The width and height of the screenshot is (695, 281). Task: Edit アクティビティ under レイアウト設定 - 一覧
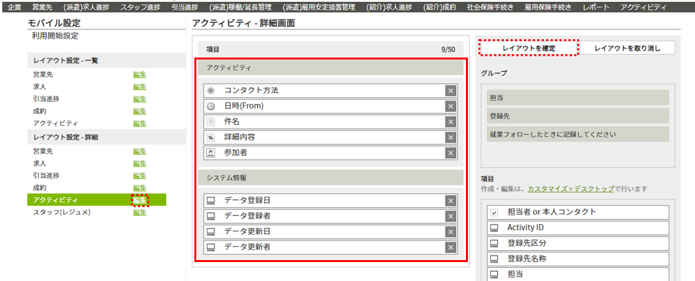click(x=139, y=124)
